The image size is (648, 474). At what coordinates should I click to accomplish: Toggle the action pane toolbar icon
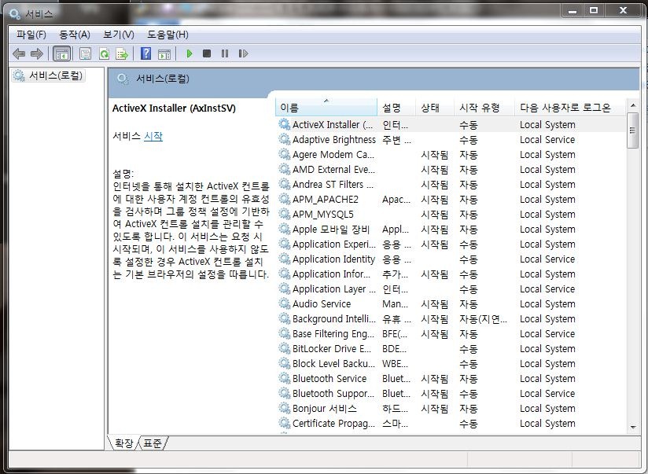coord(164,53)
